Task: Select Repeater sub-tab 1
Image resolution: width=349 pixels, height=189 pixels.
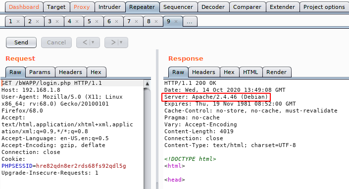Action: [10, 21]
